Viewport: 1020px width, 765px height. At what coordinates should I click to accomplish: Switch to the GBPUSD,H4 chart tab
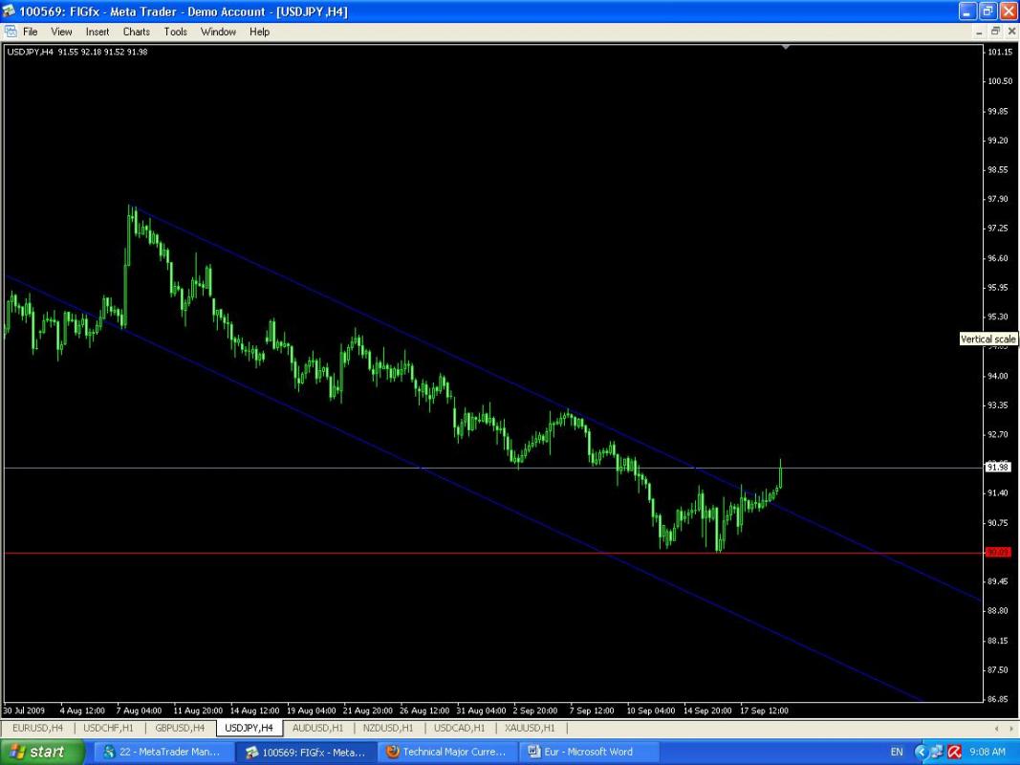pos(180,728)
